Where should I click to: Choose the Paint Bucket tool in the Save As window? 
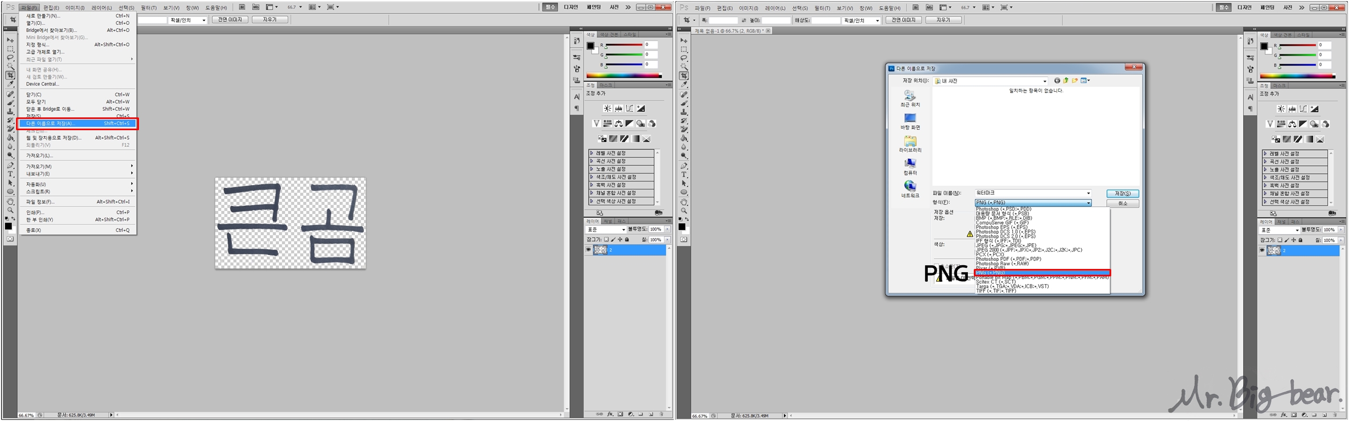pos(684,138)
